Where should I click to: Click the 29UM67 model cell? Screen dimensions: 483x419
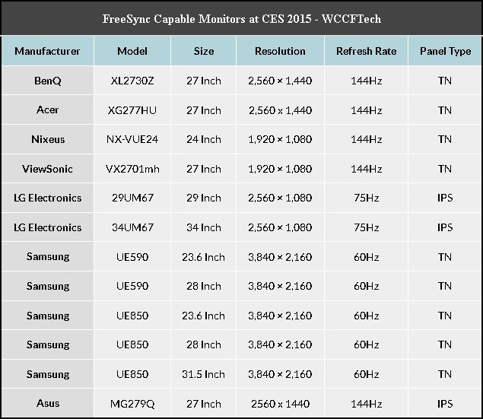pos(132,198)
